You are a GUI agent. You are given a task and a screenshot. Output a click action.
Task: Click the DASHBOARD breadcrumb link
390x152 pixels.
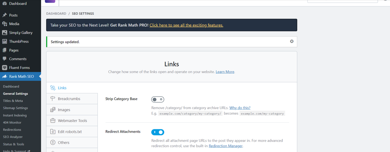click(56, 14)
